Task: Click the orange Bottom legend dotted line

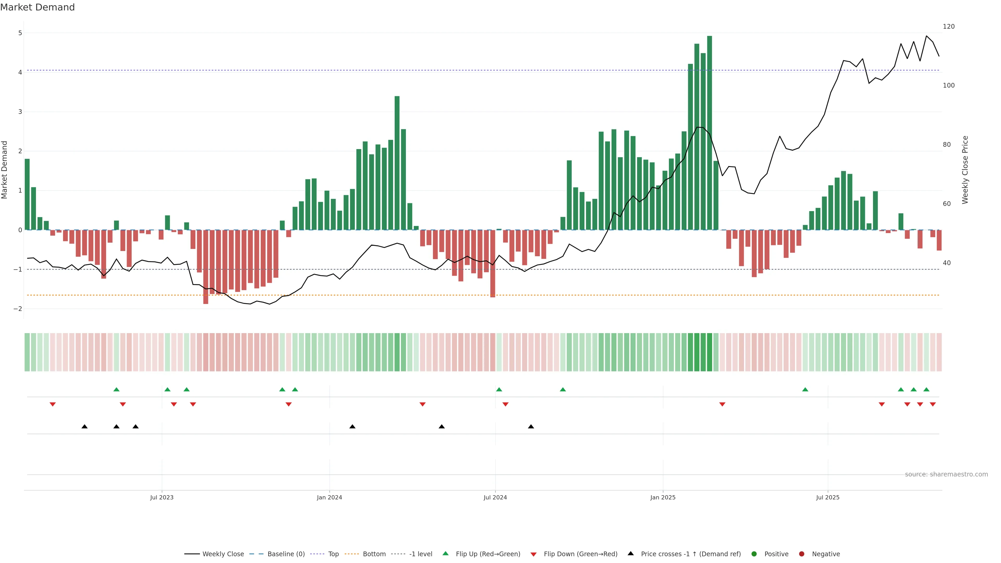Action: point(352,554)
